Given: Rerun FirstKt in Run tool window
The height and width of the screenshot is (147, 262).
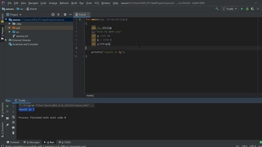Looking at the screenshot, I should tap(7, 106).
